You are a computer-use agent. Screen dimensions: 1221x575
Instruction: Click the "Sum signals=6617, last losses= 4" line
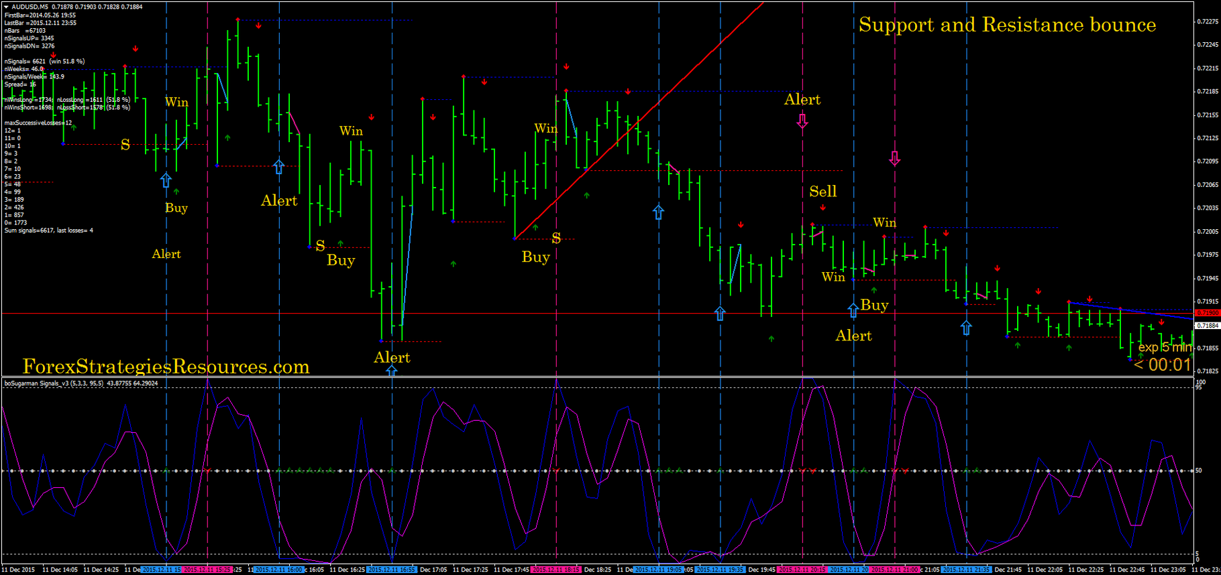point(48,231)
